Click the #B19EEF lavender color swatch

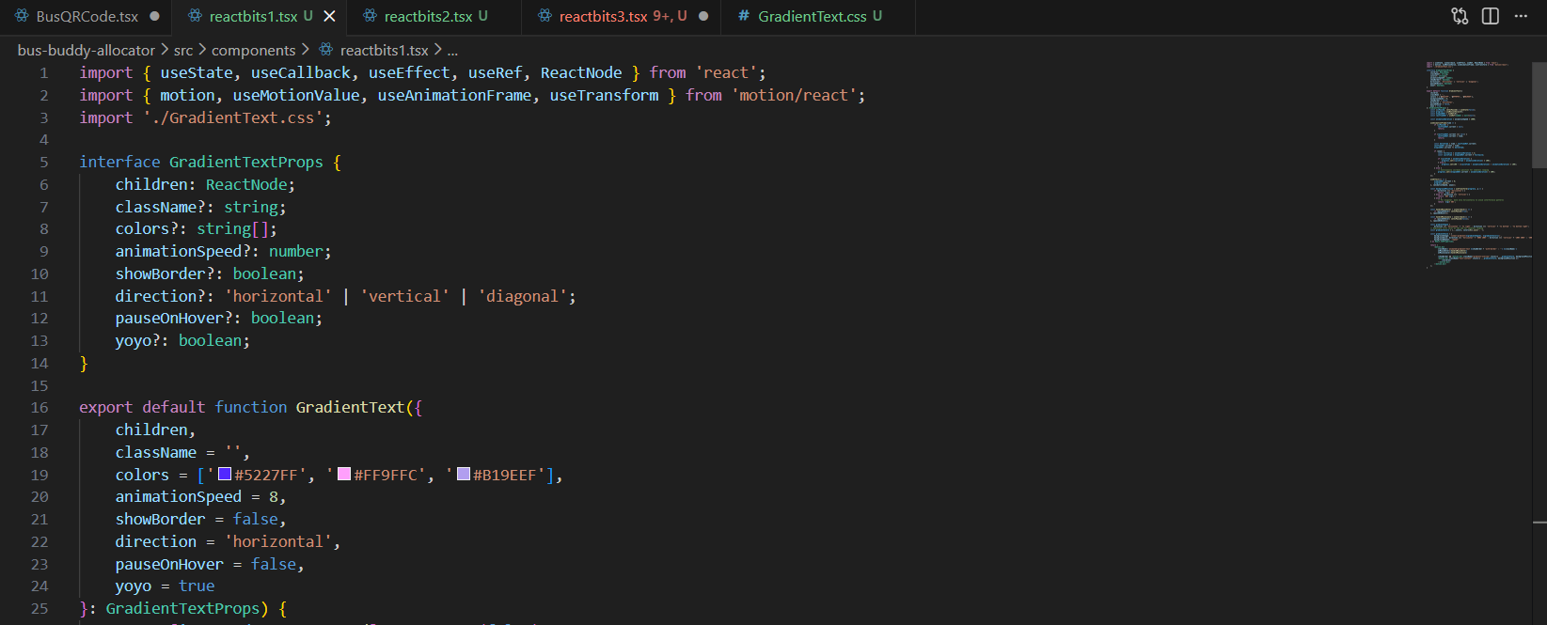point(464,474)
